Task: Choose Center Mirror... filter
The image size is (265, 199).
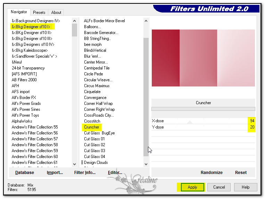Action: tap(96, 62)
